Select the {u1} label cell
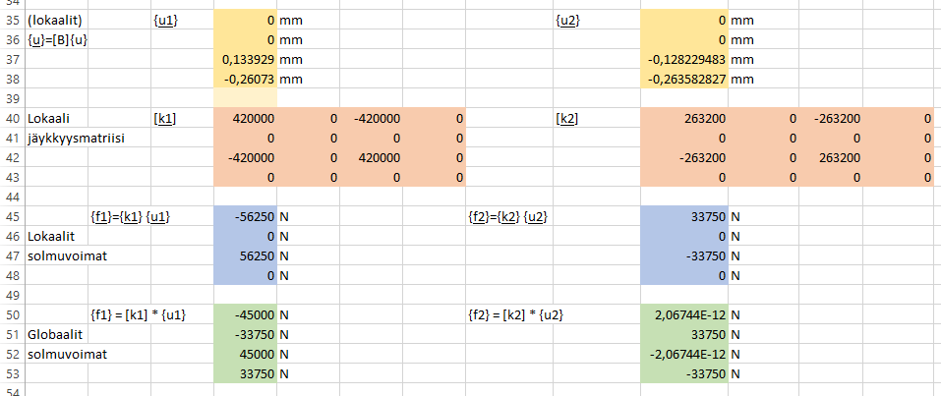Viewport: 941px width, 396px height. 166,20
